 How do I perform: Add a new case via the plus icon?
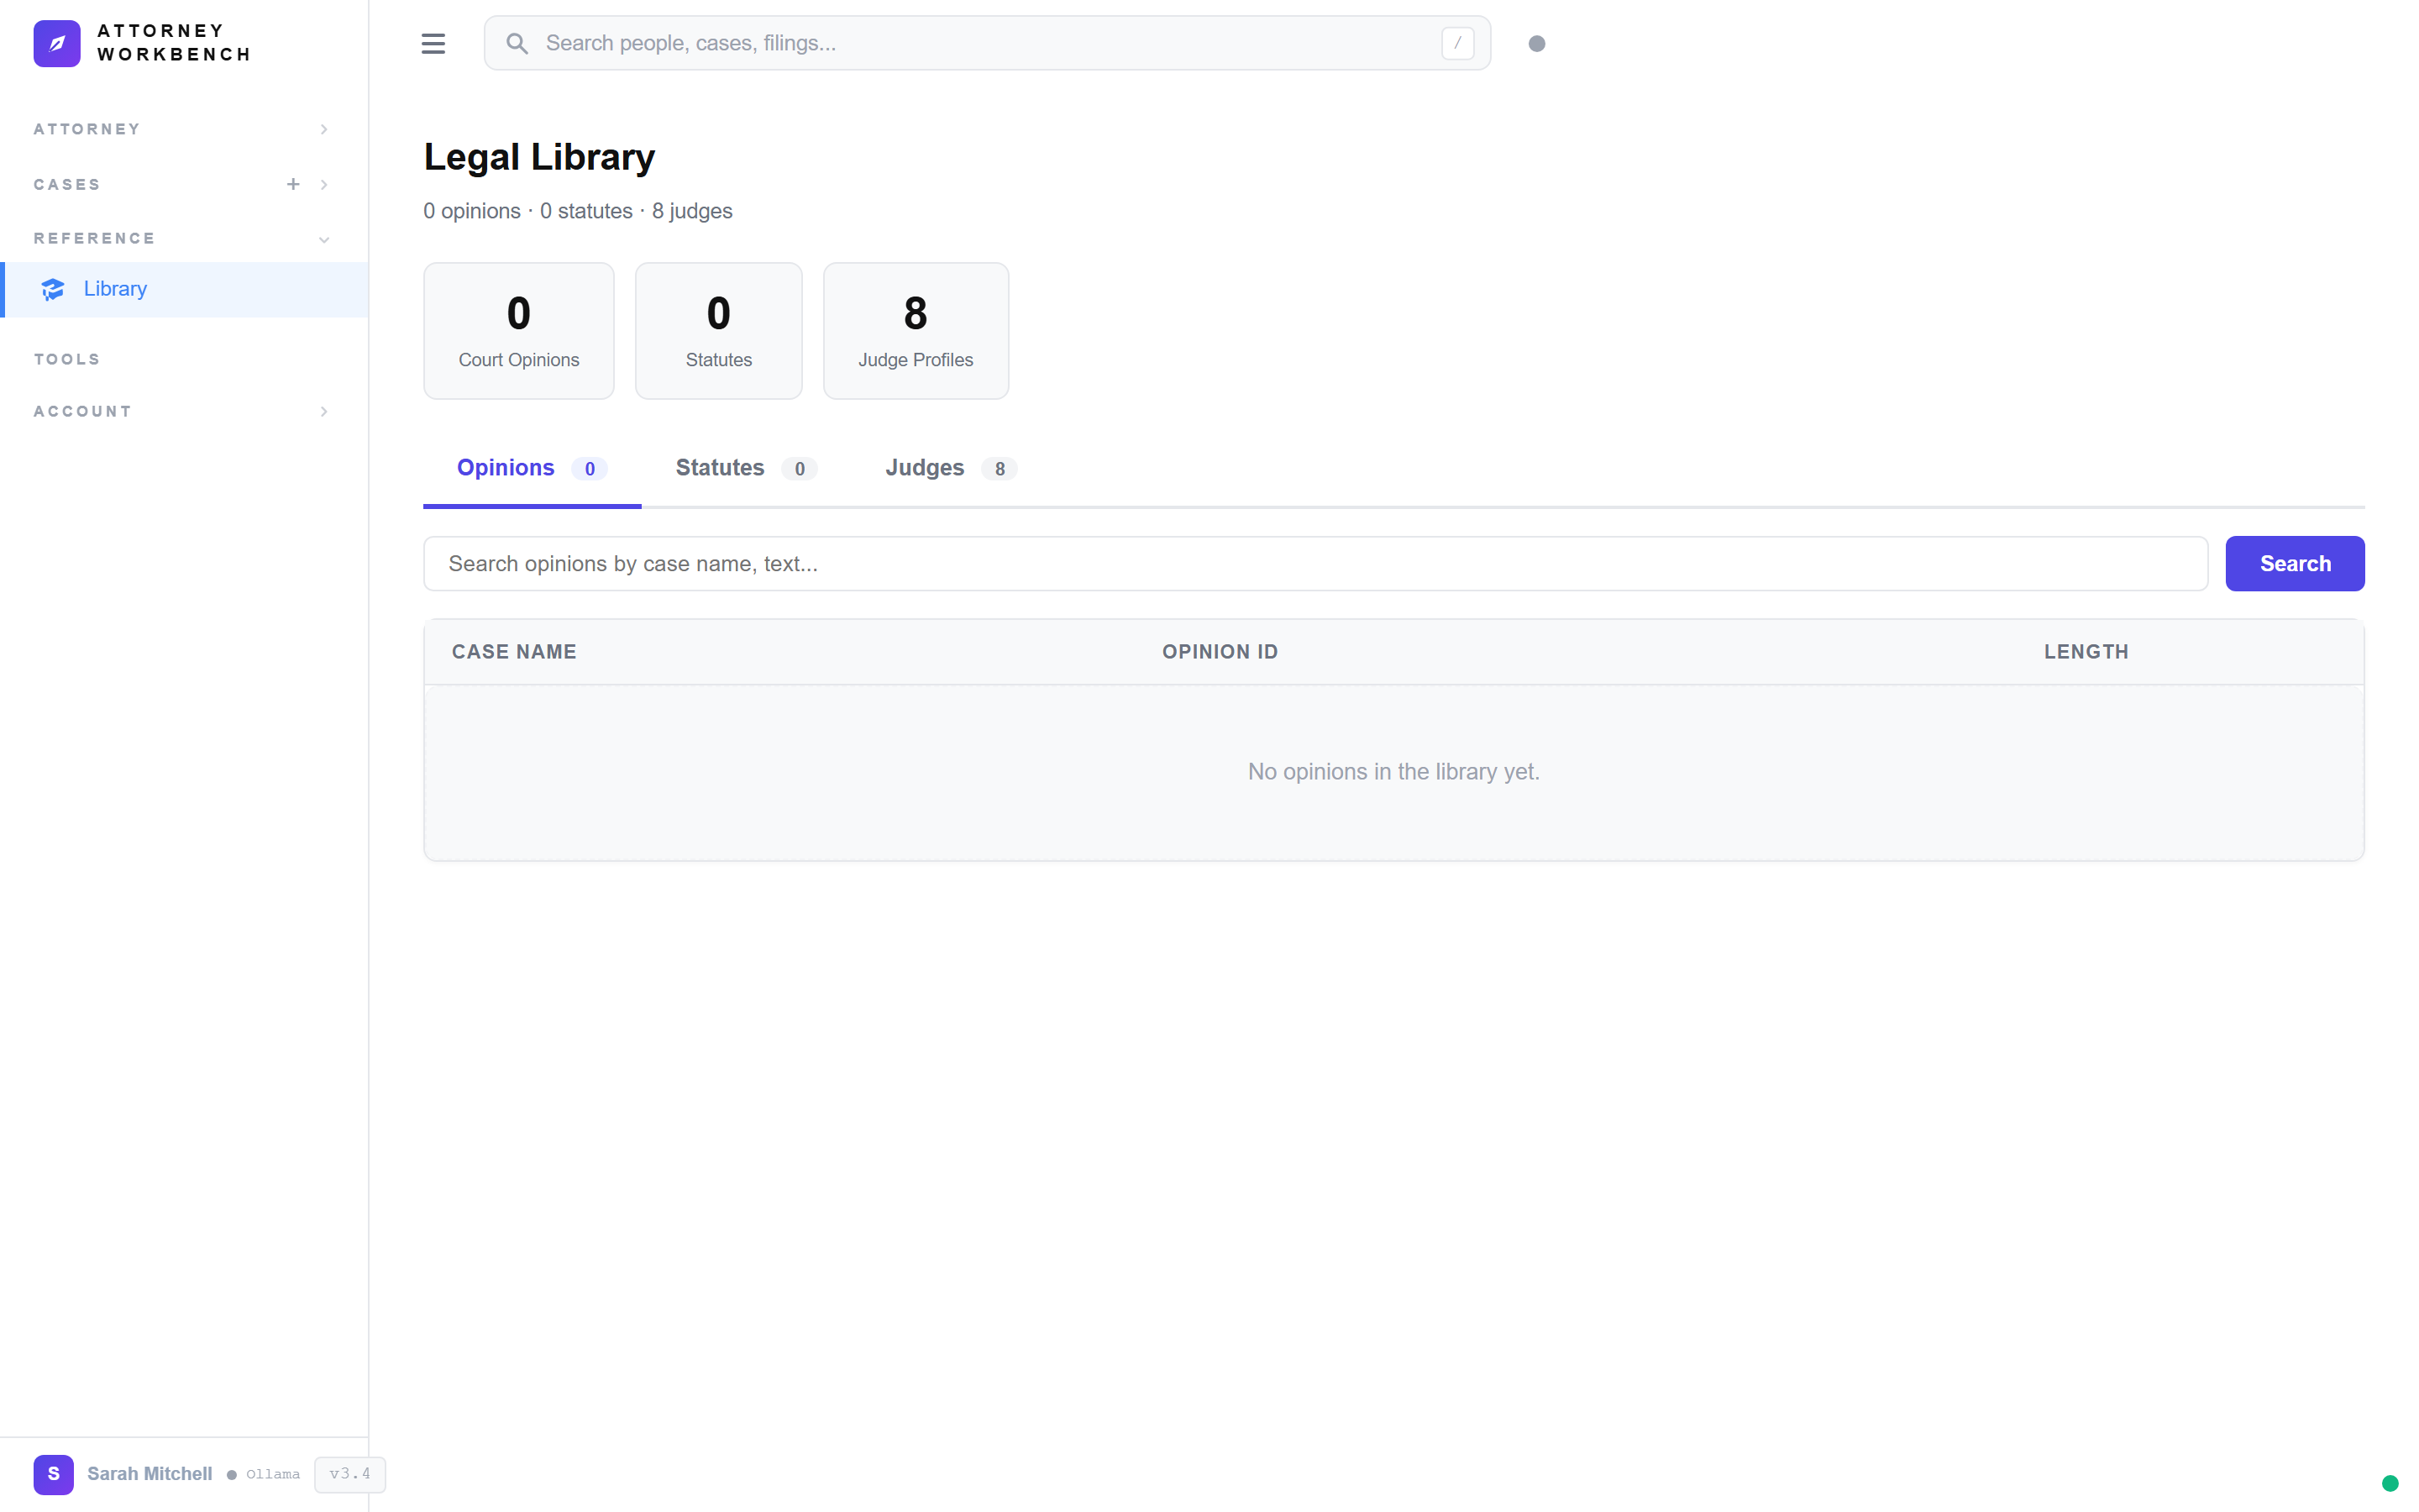(x=293, y=184)
